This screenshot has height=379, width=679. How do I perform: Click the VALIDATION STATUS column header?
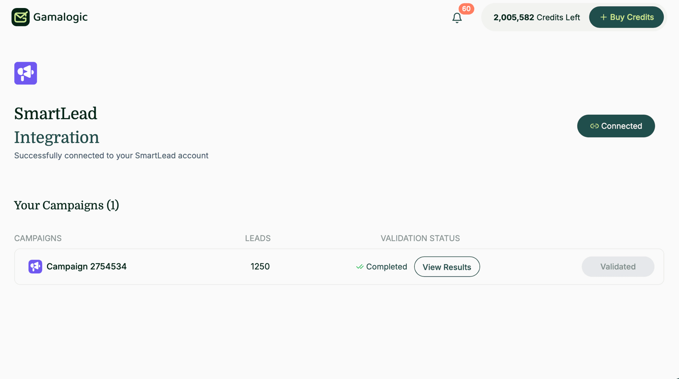[x=420, y=238]
